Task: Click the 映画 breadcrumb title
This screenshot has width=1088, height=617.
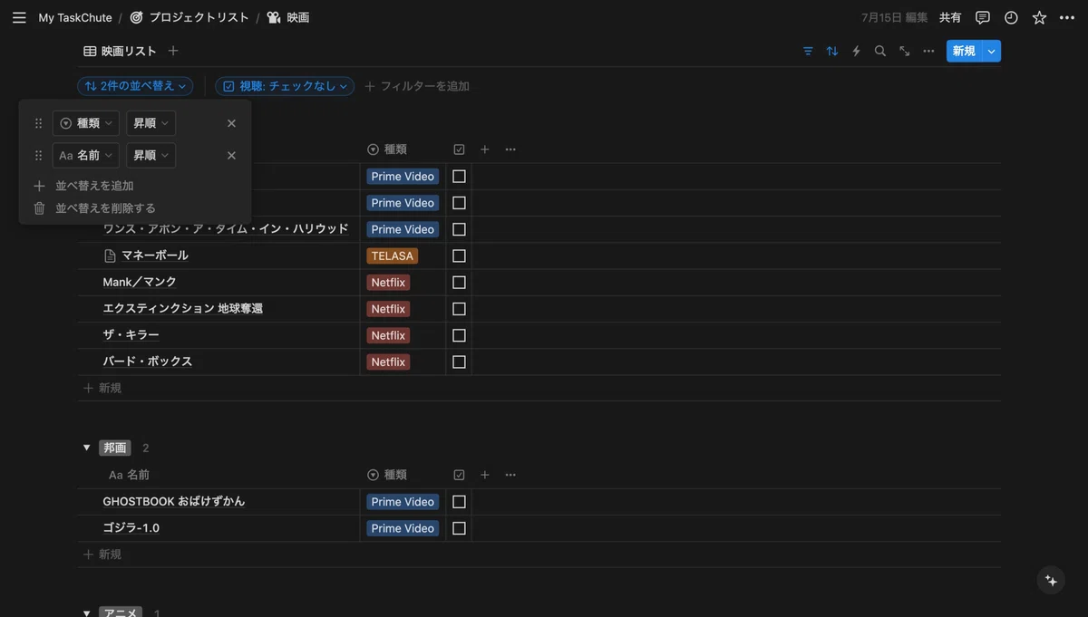Action: 288,17
